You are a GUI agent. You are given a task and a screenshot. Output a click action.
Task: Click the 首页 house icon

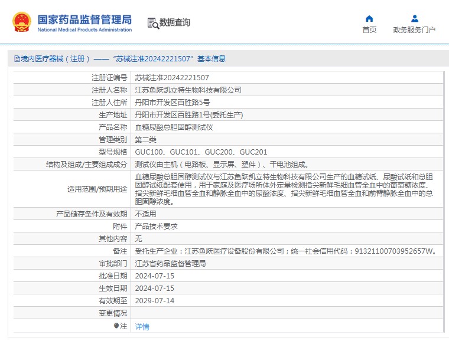[x=369, y=18]
